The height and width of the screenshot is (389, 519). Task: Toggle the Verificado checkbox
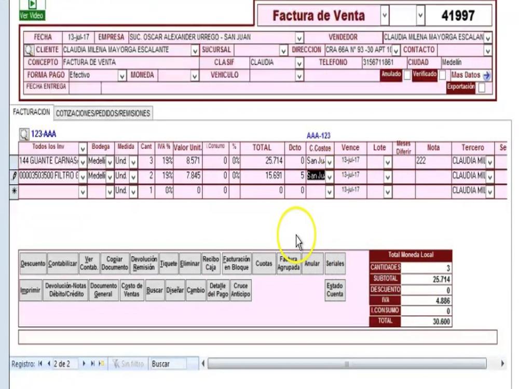tap(443, 75)
